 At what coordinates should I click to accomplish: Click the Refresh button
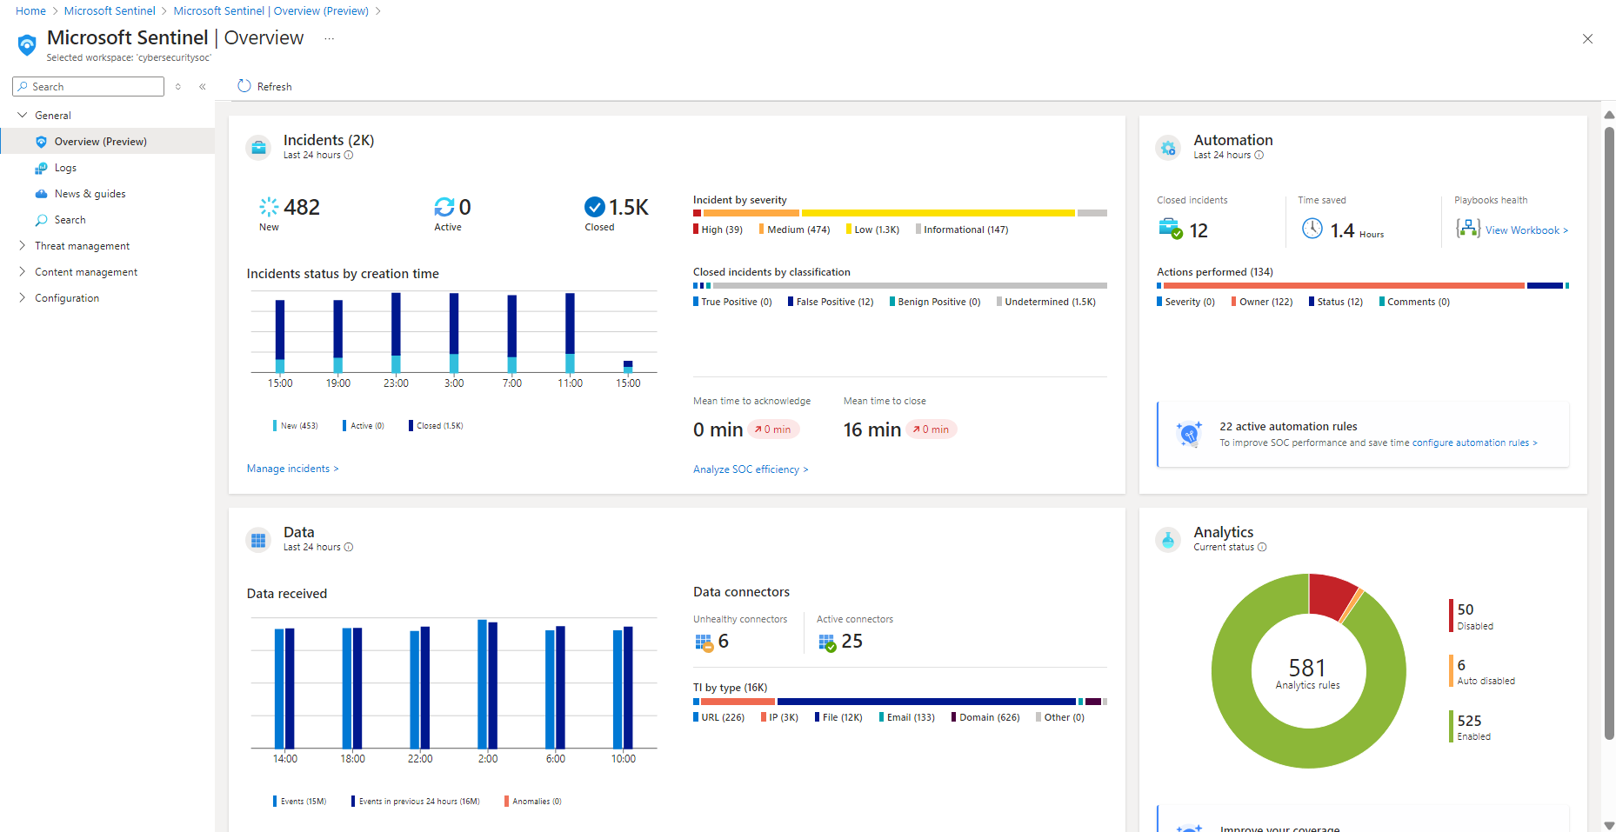tap(264, 86)
